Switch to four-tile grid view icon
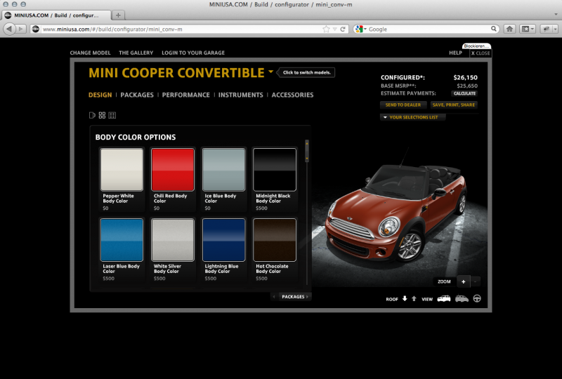562x379 pixels. pos(102,115)
